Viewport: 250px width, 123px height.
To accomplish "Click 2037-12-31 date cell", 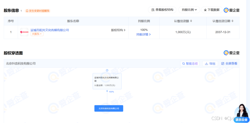I will click(223, 32).
